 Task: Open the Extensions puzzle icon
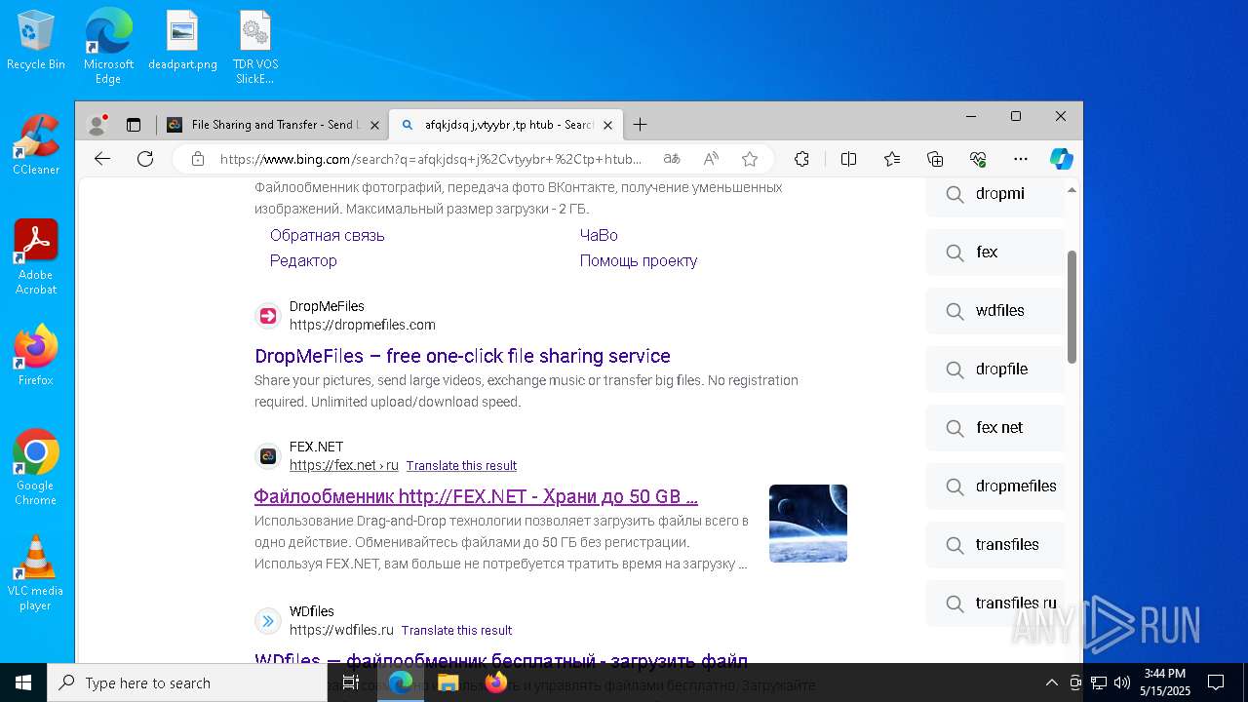801,159
